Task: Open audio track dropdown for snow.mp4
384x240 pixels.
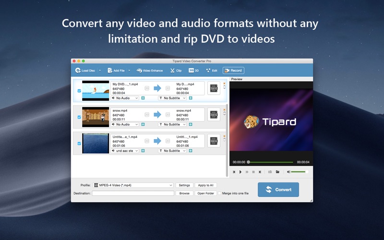Action: coord(125,124)
